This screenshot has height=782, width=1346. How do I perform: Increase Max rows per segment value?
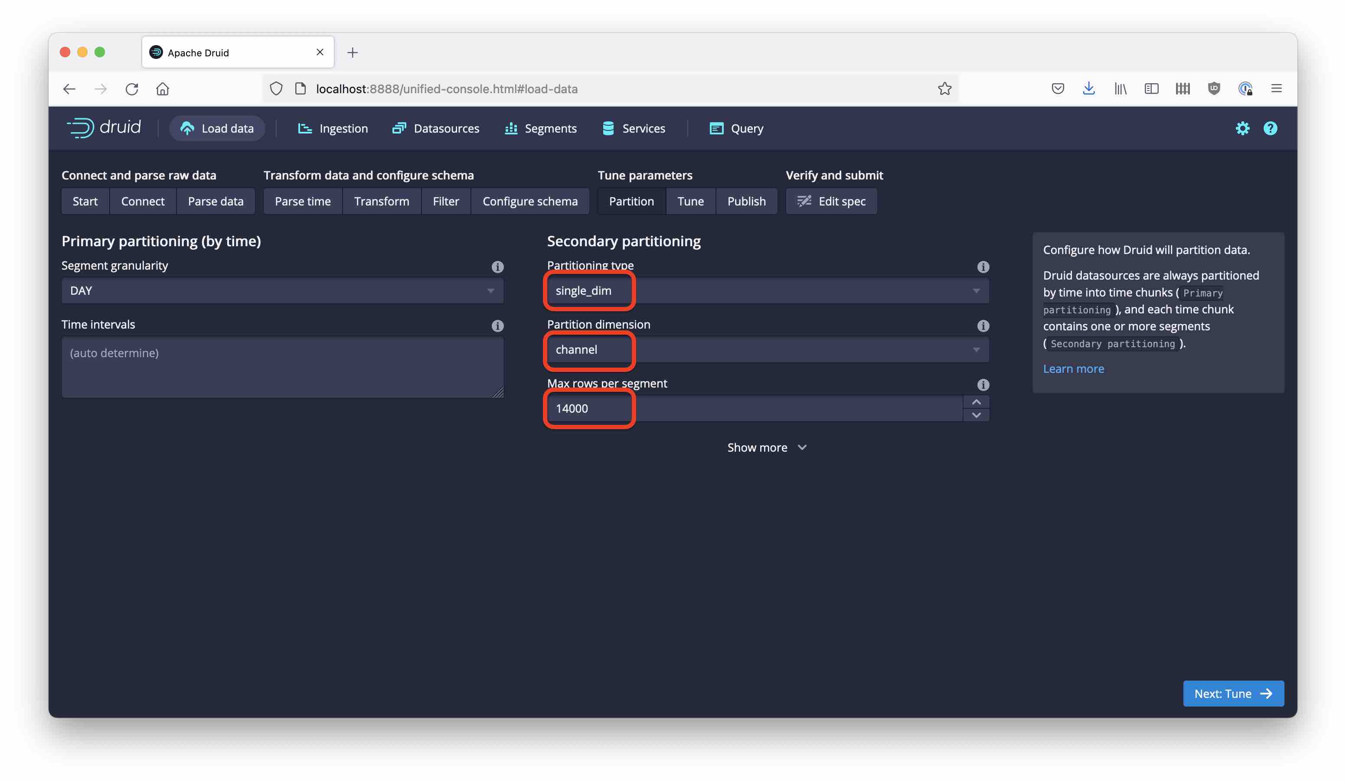pyautogui.click(x=976, y=402)
